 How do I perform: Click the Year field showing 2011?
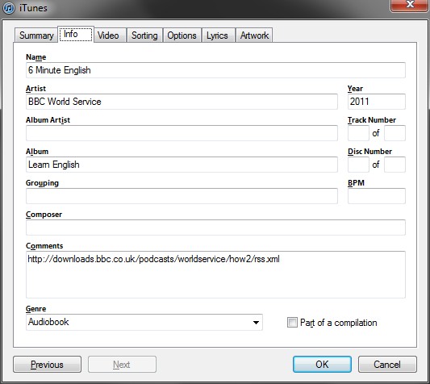pos(377,102)
